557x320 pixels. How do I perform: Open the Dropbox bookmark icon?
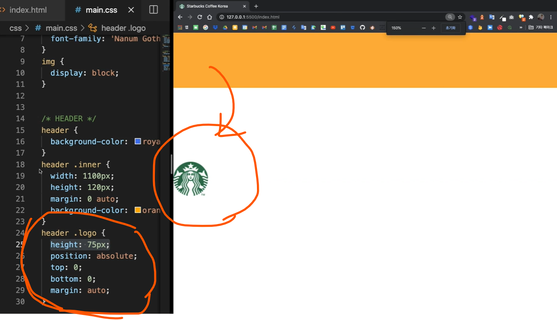(215, 27)
